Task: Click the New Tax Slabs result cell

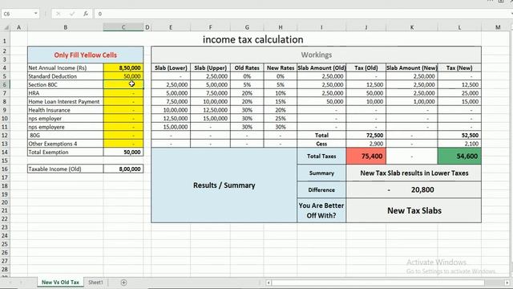Action: point(414,210)
